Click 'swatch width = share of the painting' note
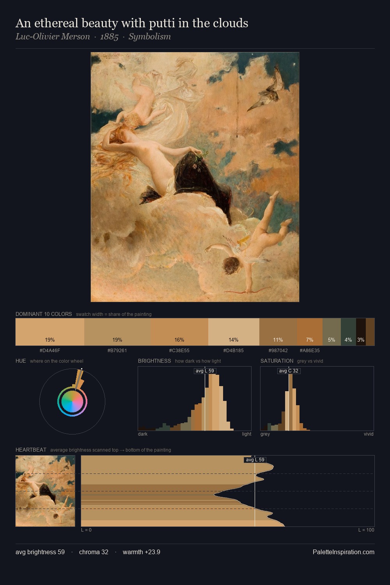 (x=113, y=314)
